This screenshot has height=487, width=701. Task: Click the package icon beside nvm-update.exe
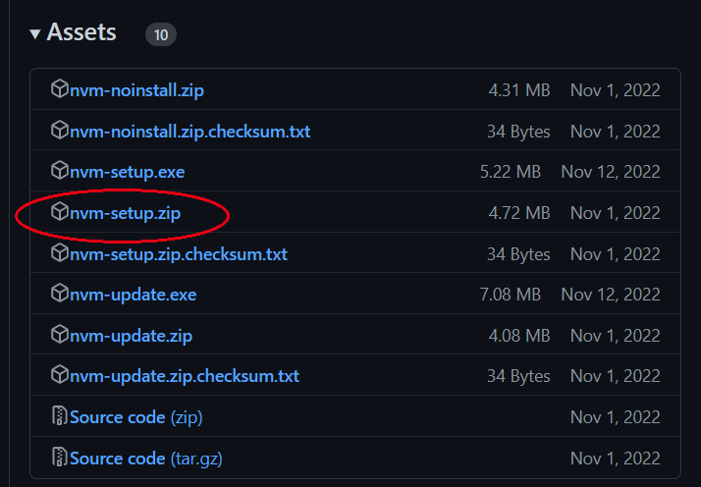click(x=60, y=295)
